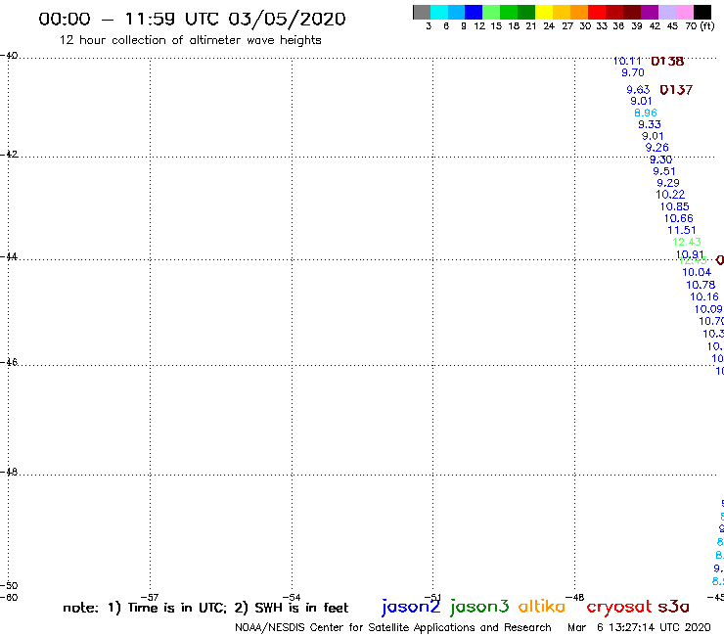Click the pink swatch in the color bar
Image resolution: width=724 pixels, height=636 pixels.
[x=684, y=12]
